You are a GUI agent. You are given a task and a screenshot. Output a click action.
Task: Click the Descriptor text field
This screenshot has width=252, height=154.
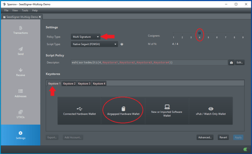[149, 62]
